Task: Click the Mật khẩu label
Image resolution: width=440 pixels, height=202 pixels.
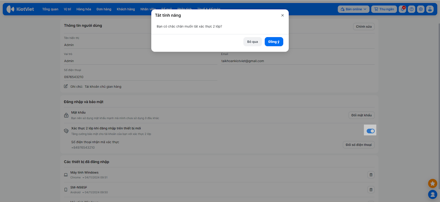Action: click(x=78, y=112)
